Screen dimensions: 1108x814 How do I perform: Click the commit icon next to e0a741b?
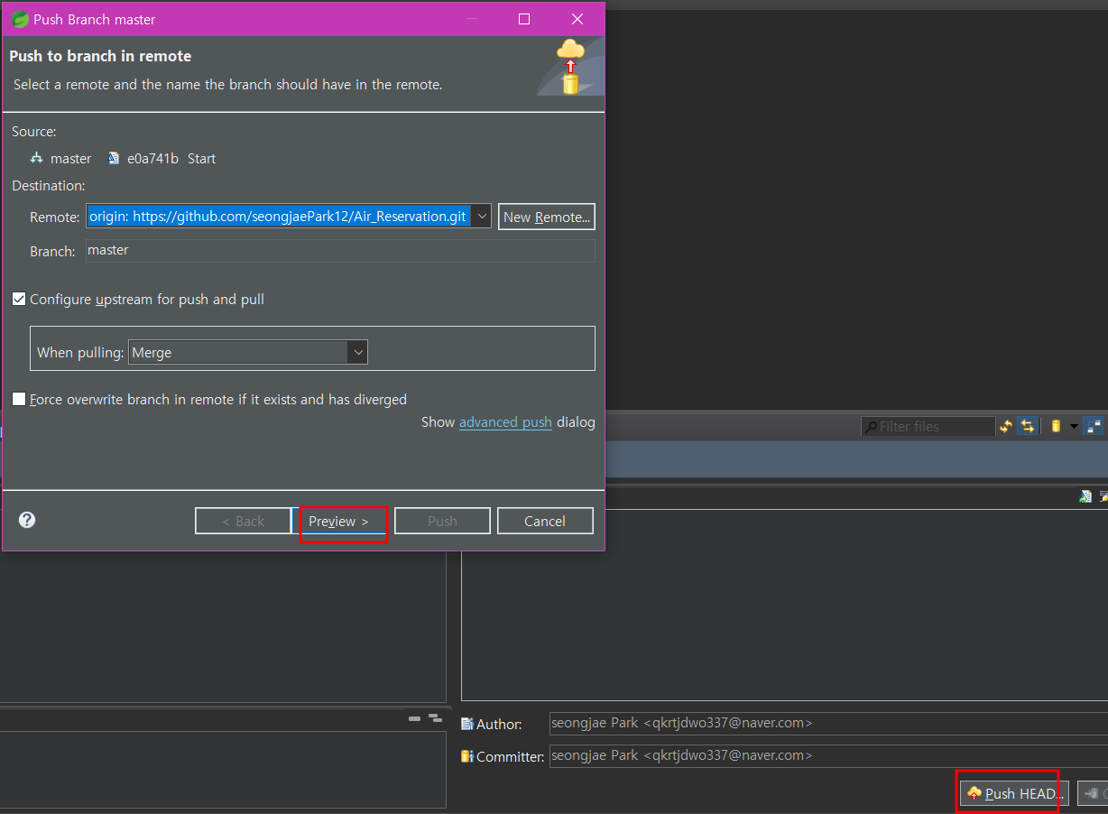click(x=114, y=158)
